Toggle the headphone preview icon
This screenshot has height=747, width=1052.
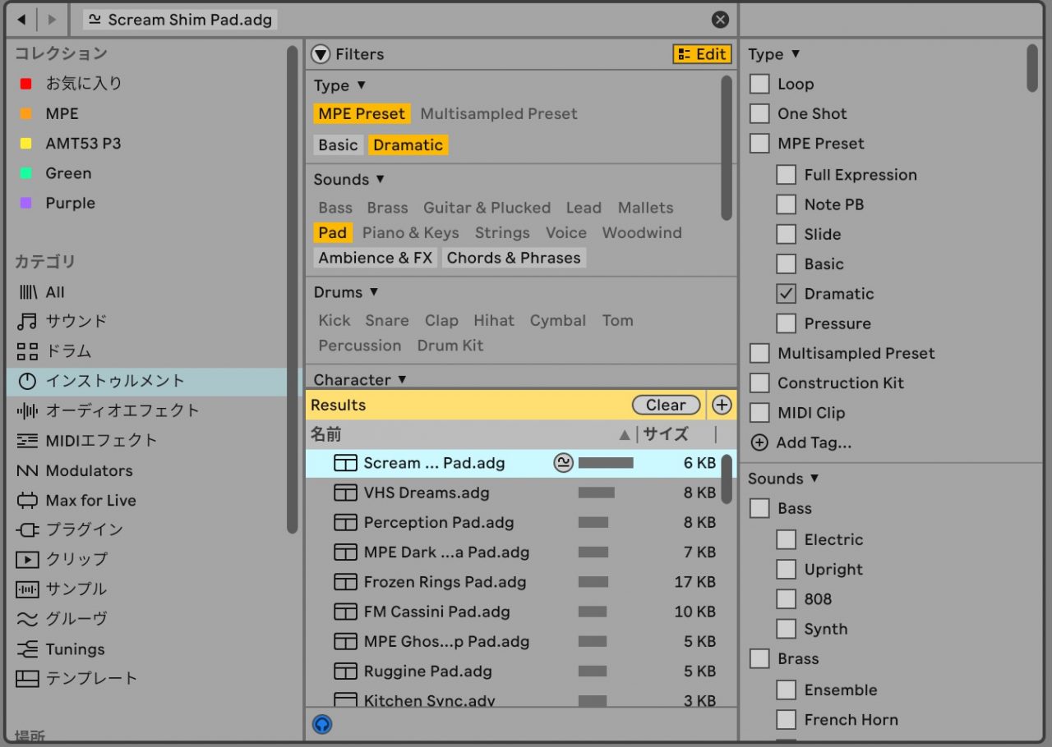click(322, 724)
